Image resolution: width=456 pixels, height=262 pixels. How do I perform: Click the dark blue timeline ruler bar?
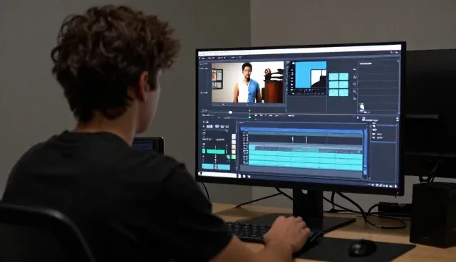302,130
